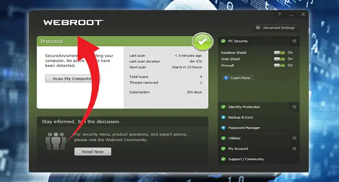This screenshot has width=339, height=182.
Task: Click the 'Next scan' label
Action: point(138,67)
